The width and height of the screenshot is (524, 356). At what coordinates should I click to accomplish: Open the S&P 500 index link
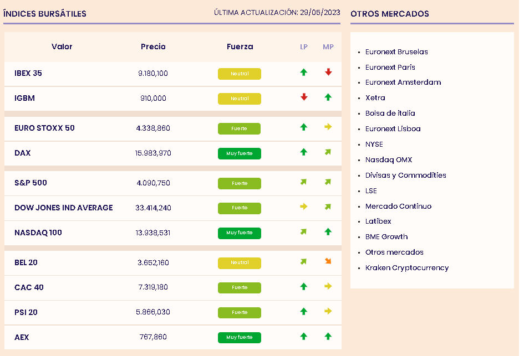pyautogui.click(x=30, y=183)
